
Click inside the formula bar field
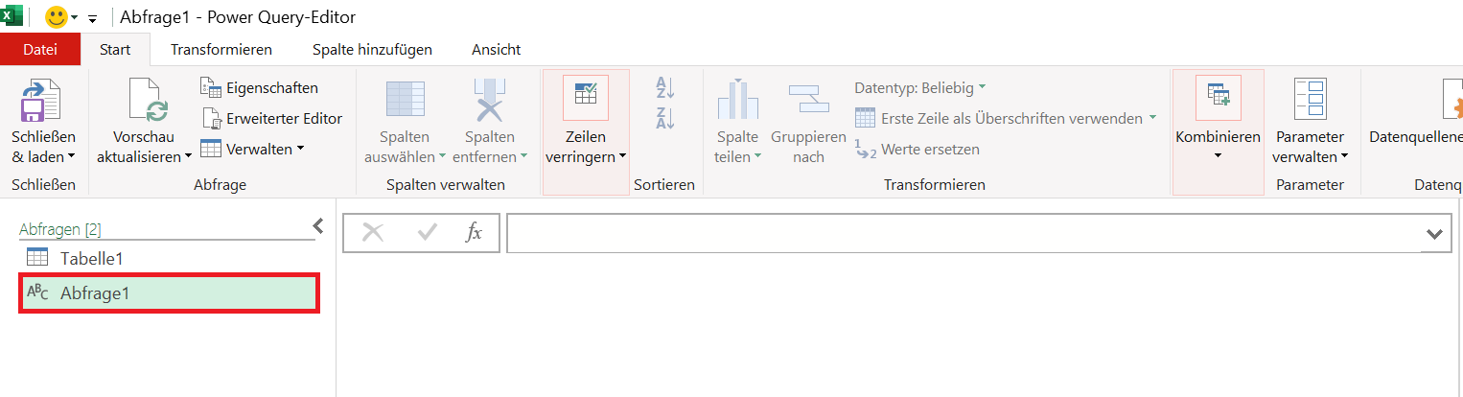point(964,234)
